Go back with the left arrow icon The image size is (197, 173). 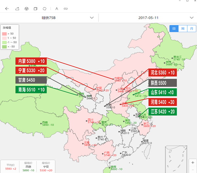pos(7,9)
